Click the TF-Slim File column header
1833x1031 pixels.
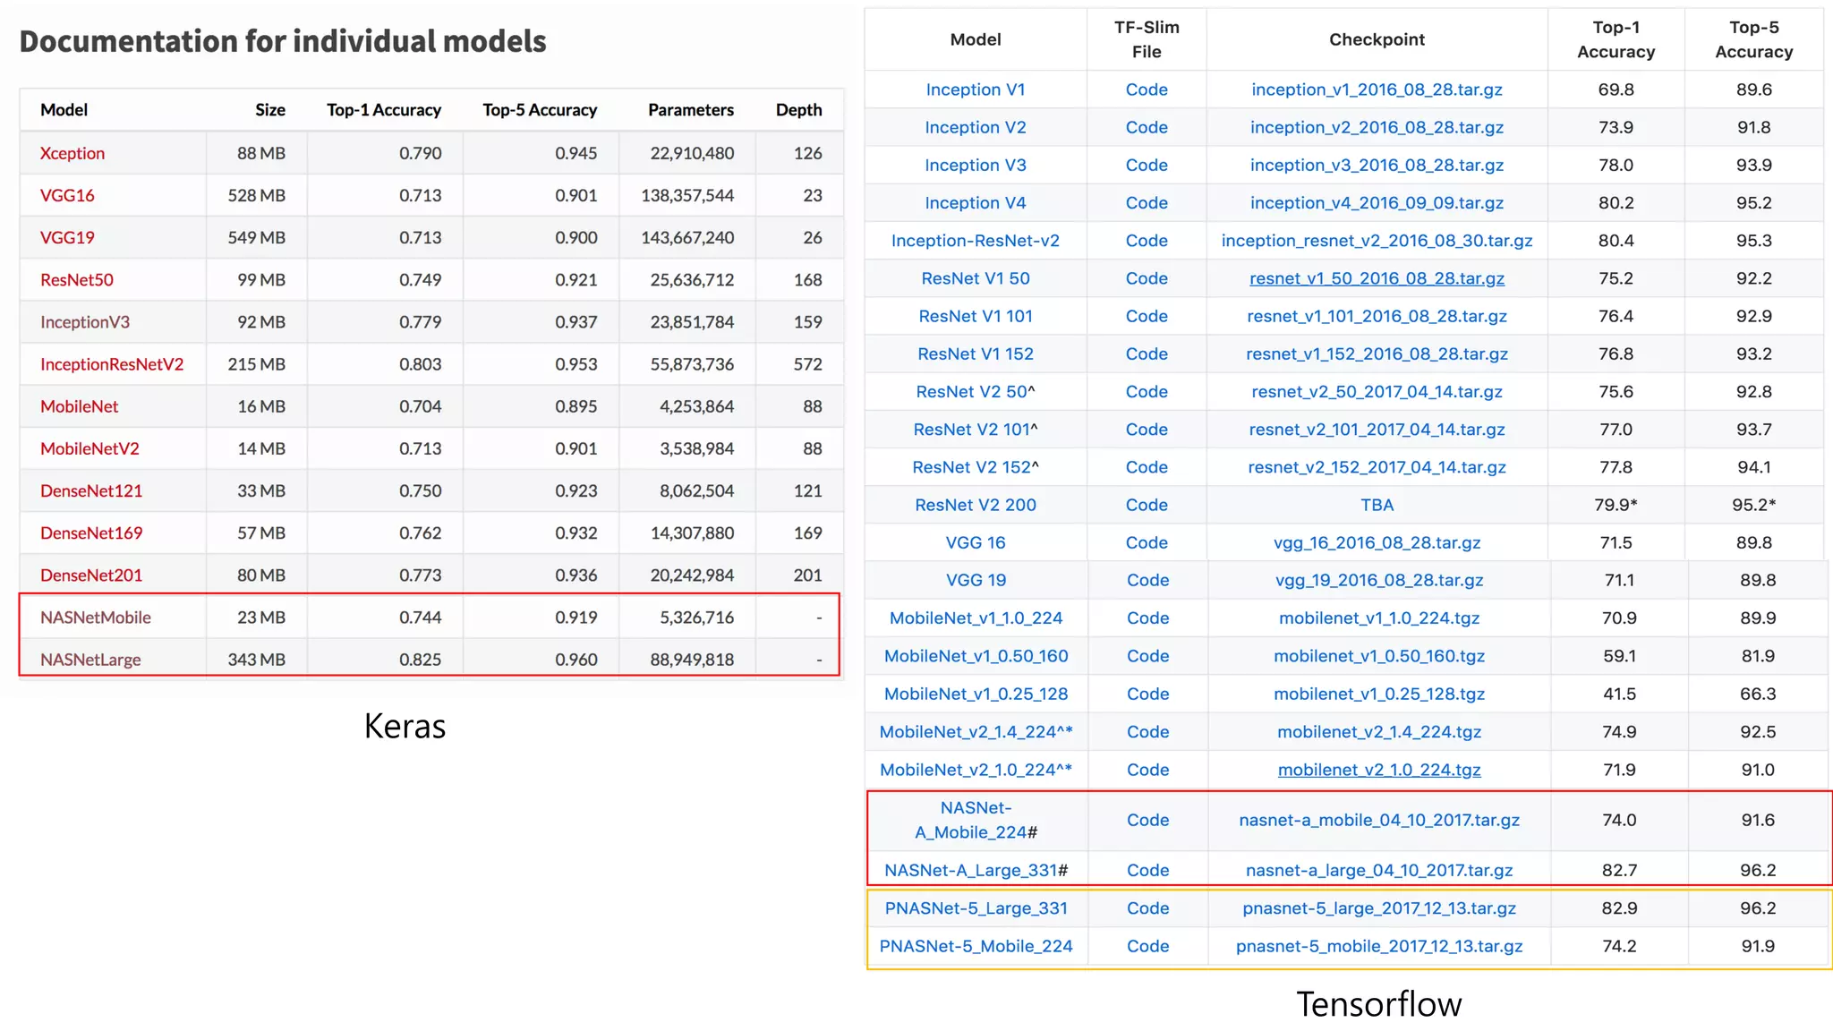[x=1147, y=39]
